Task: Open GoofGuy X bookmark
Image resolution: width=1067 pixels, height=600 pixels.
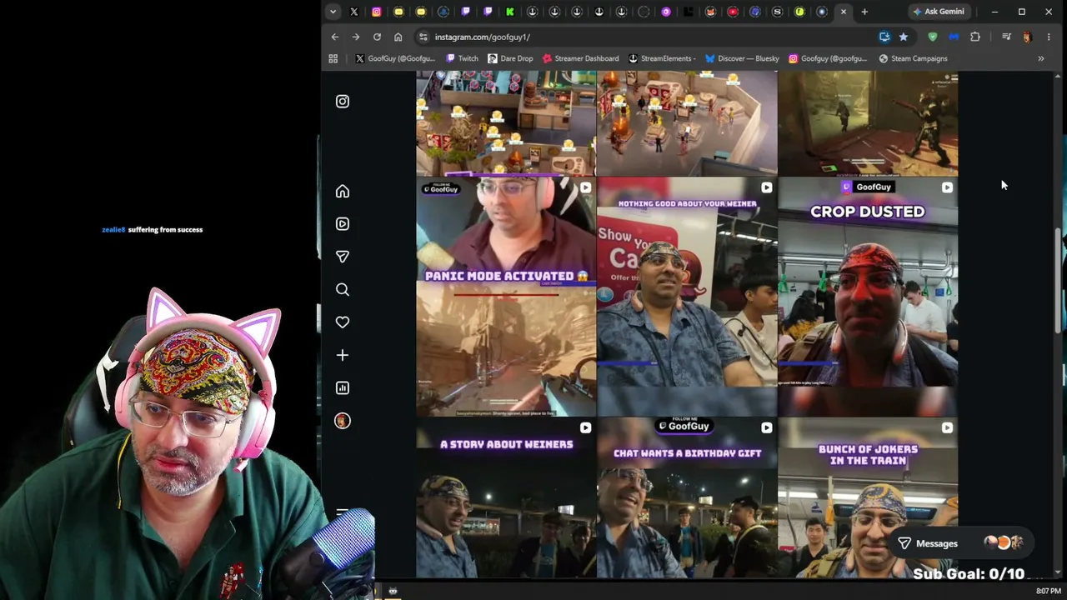Action: click(395, 58)
